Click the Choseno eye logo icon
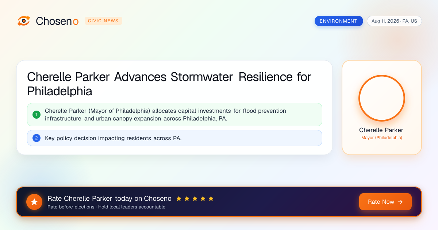 (x=24, y=21)
